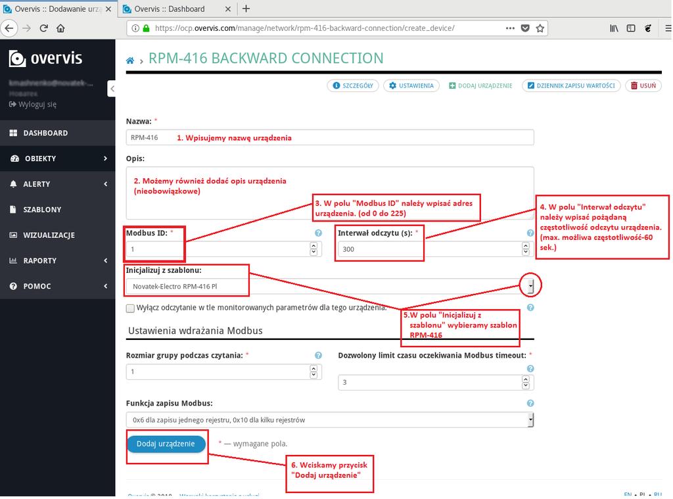Viewport: 673px width, 499px height.
Task: Adjust Rozmiar grupy stepper arrows
Action: [x=313, y=371]
